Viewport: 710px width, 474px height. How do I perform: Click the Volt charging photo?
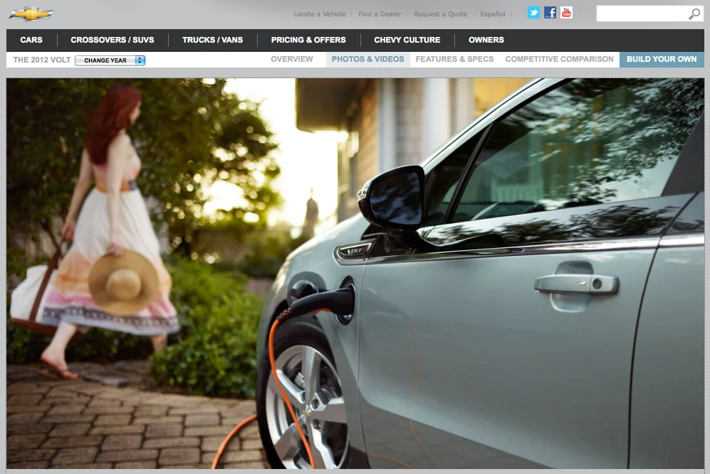pyautogui.click(x=355, y=273)
